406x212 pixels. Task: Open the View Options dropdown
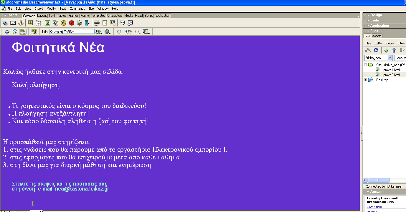coord(146,31)
